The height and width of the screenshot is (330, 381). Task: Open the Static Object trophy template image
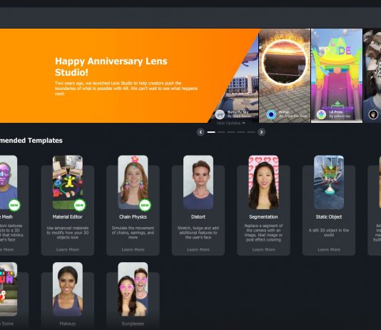(x=329, y=182)
